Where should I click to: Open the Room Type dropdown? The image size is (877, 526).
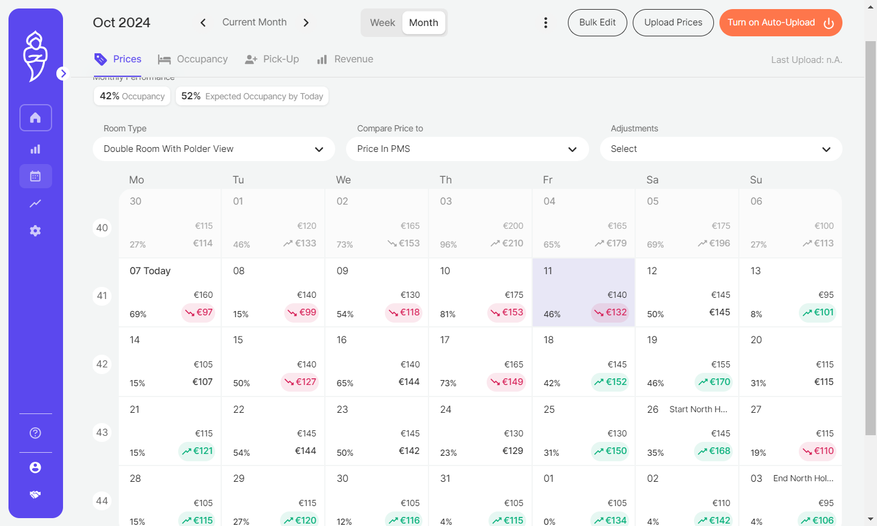pyautogui.click(x=214, y=149)
